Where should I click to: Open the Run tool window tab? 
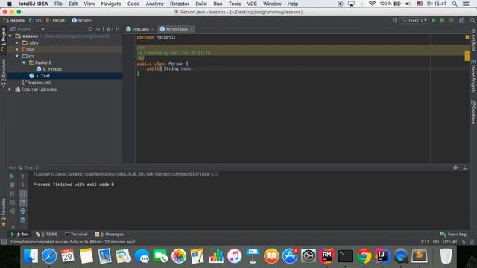[x=20, y=234]
